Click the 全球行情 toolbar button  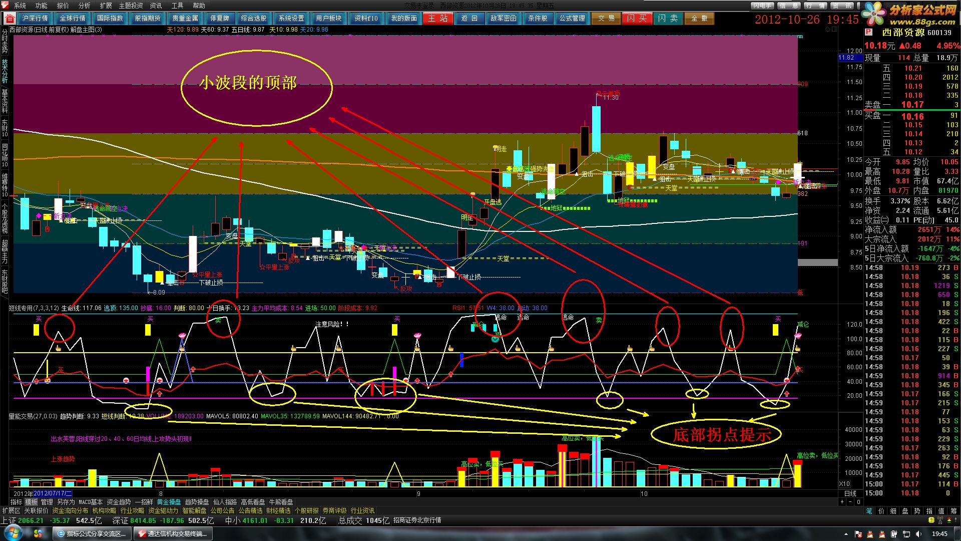coord(73,18)
